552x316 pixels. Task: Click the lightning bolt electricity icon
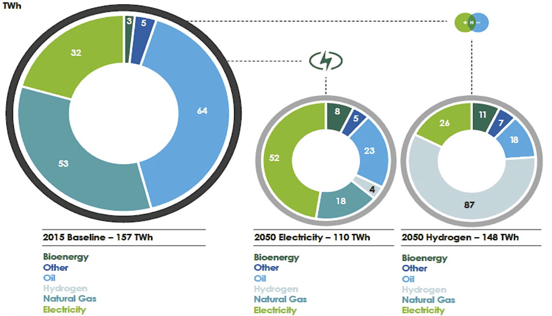326,61
